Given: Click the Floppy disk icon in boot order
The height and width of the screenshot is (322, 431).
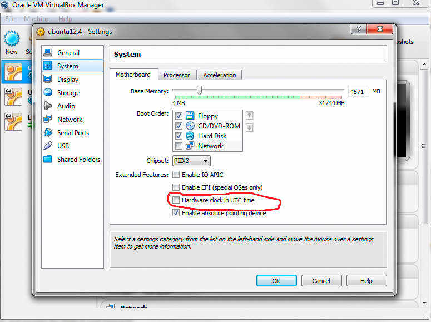Looking at the screenshot, I should tap(190, 116).
